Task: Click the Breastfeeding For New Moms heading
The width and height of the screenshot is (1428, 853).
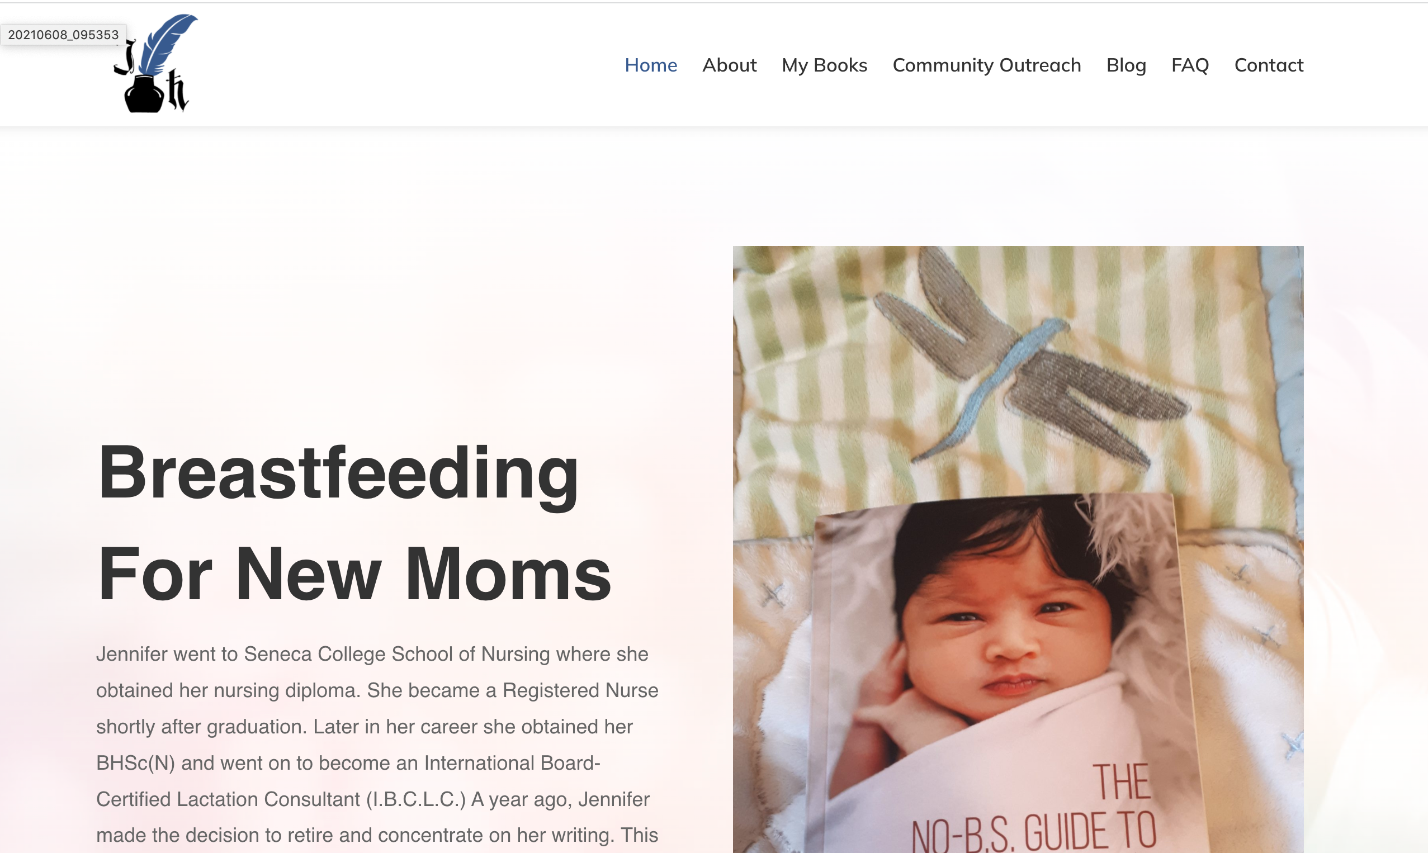Action: coord(354,524)
